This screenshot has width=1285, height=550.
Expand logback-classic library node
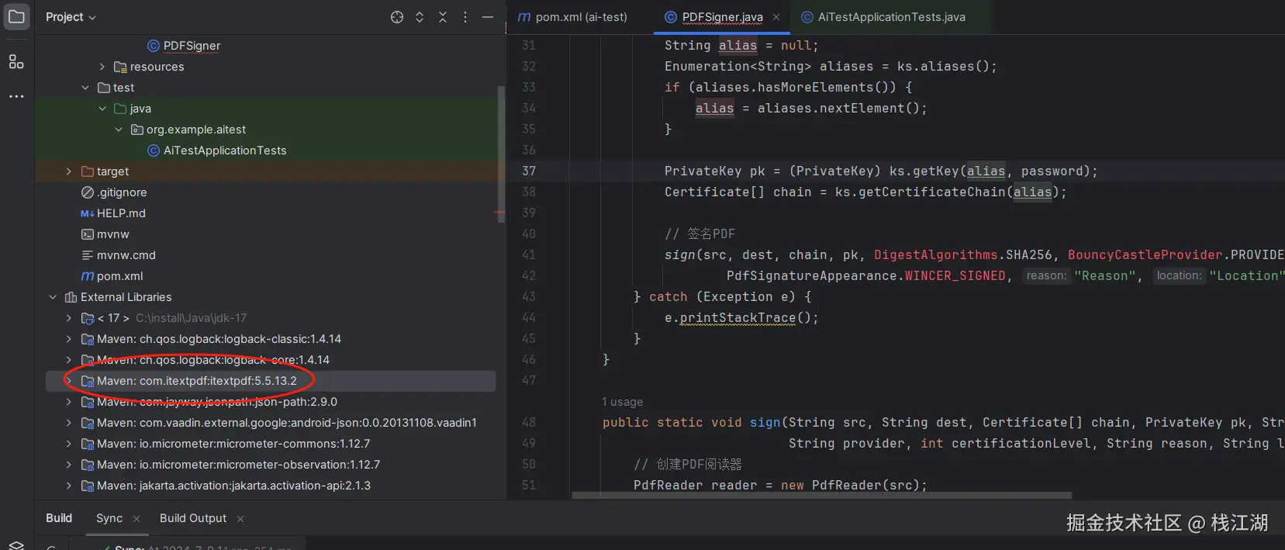69,339
